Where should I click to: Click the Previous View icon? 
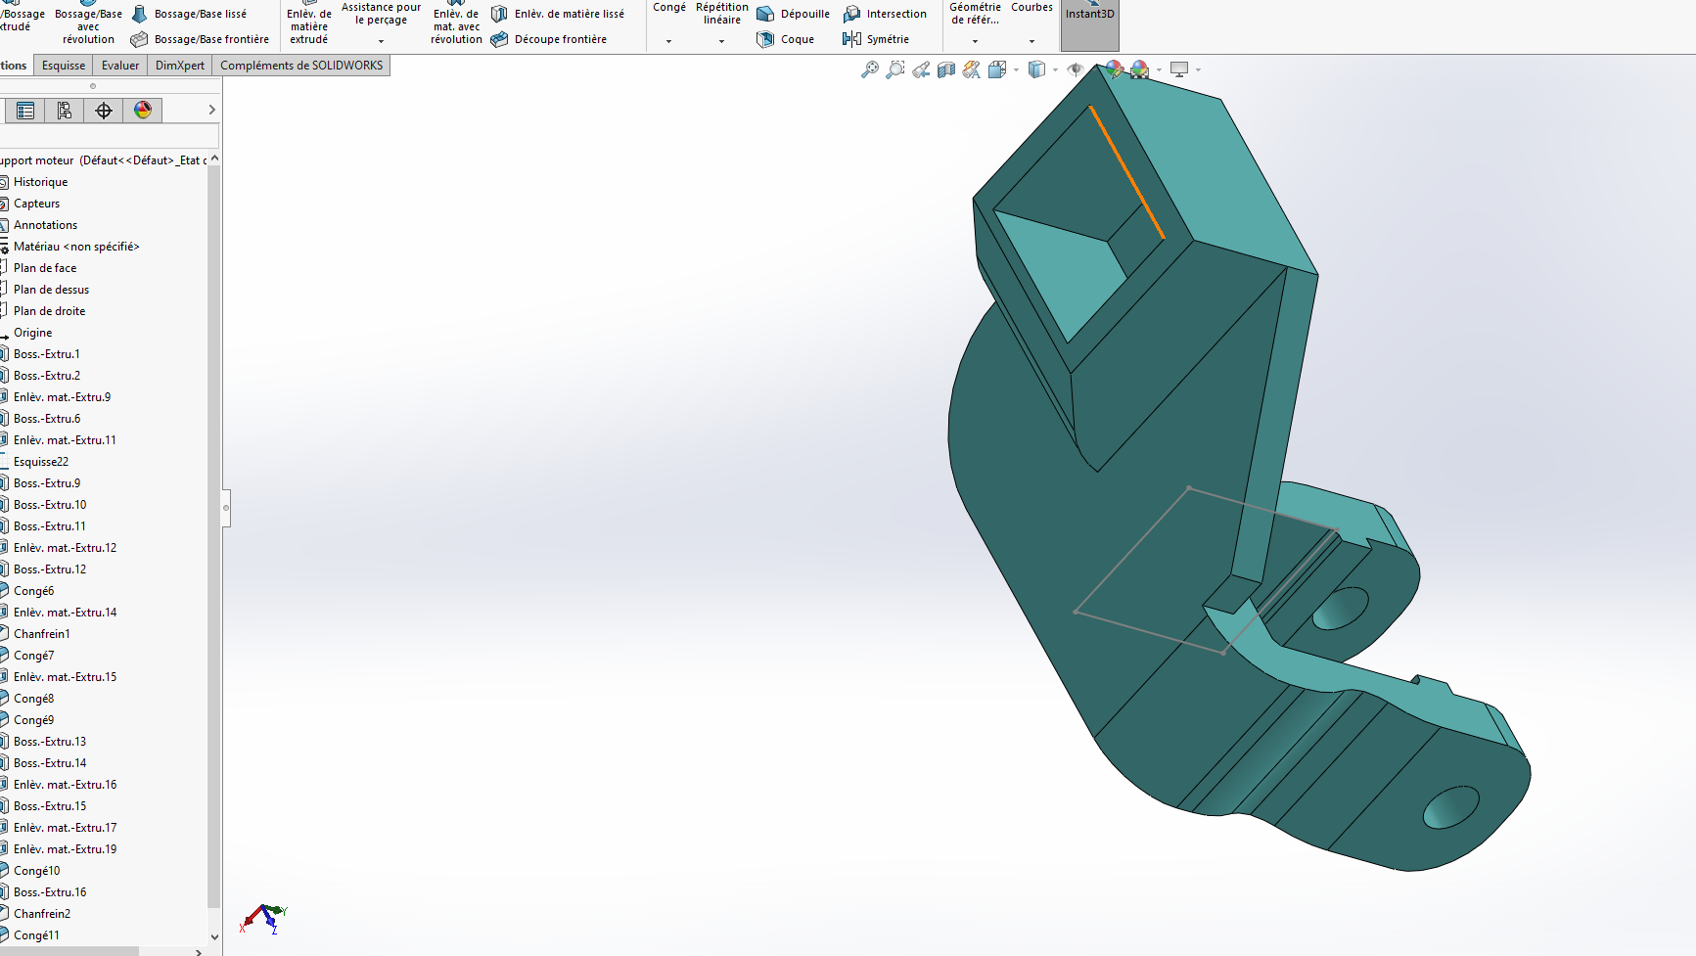coord(921,69)
